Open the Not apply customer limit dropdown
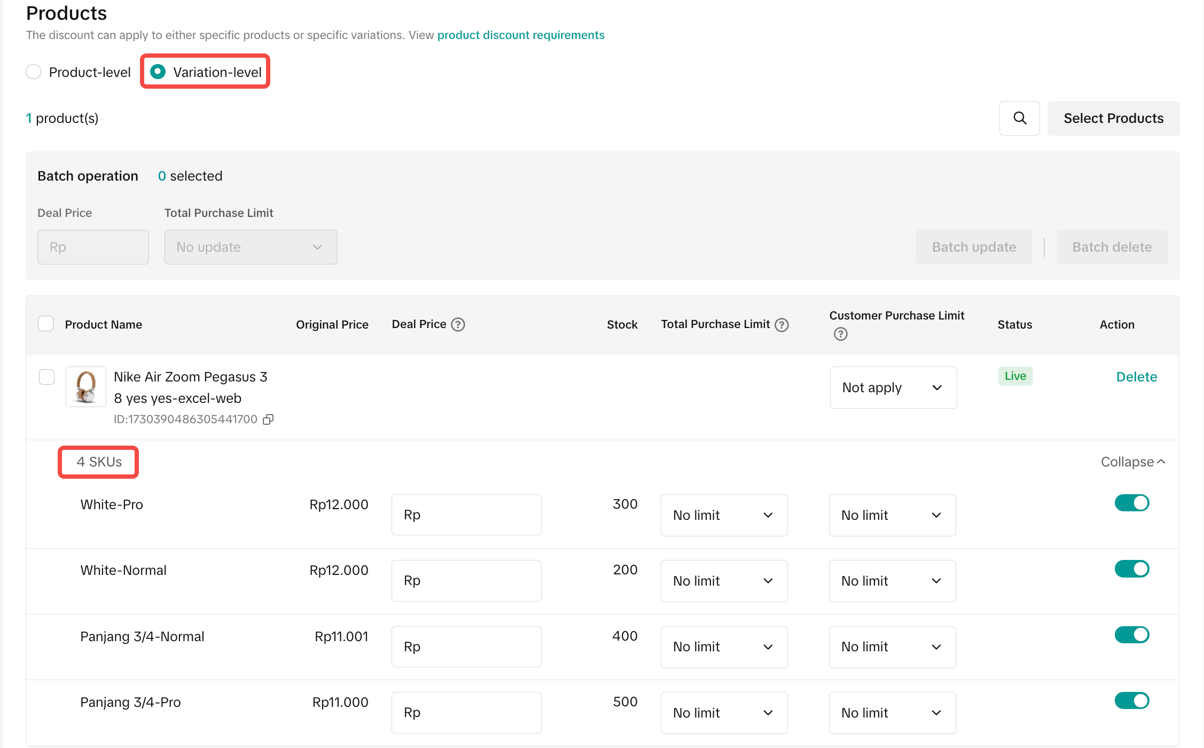The image size is (1204, 748). [x=893, y=387]
